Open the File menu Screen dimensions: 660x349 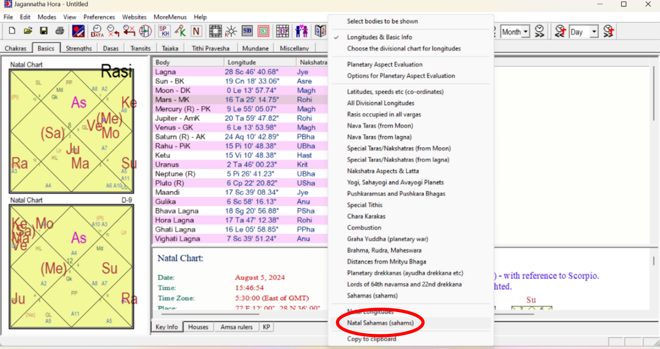[x=8, y=17]
